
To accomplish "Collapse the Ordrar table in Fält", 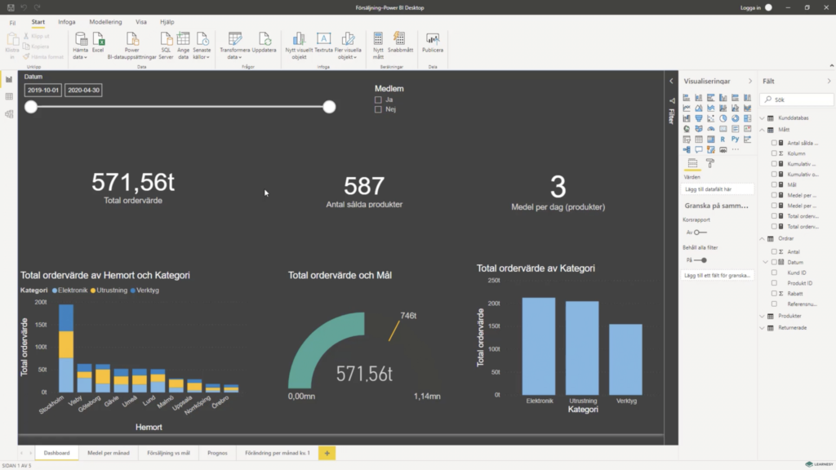I will coord(762,239).
